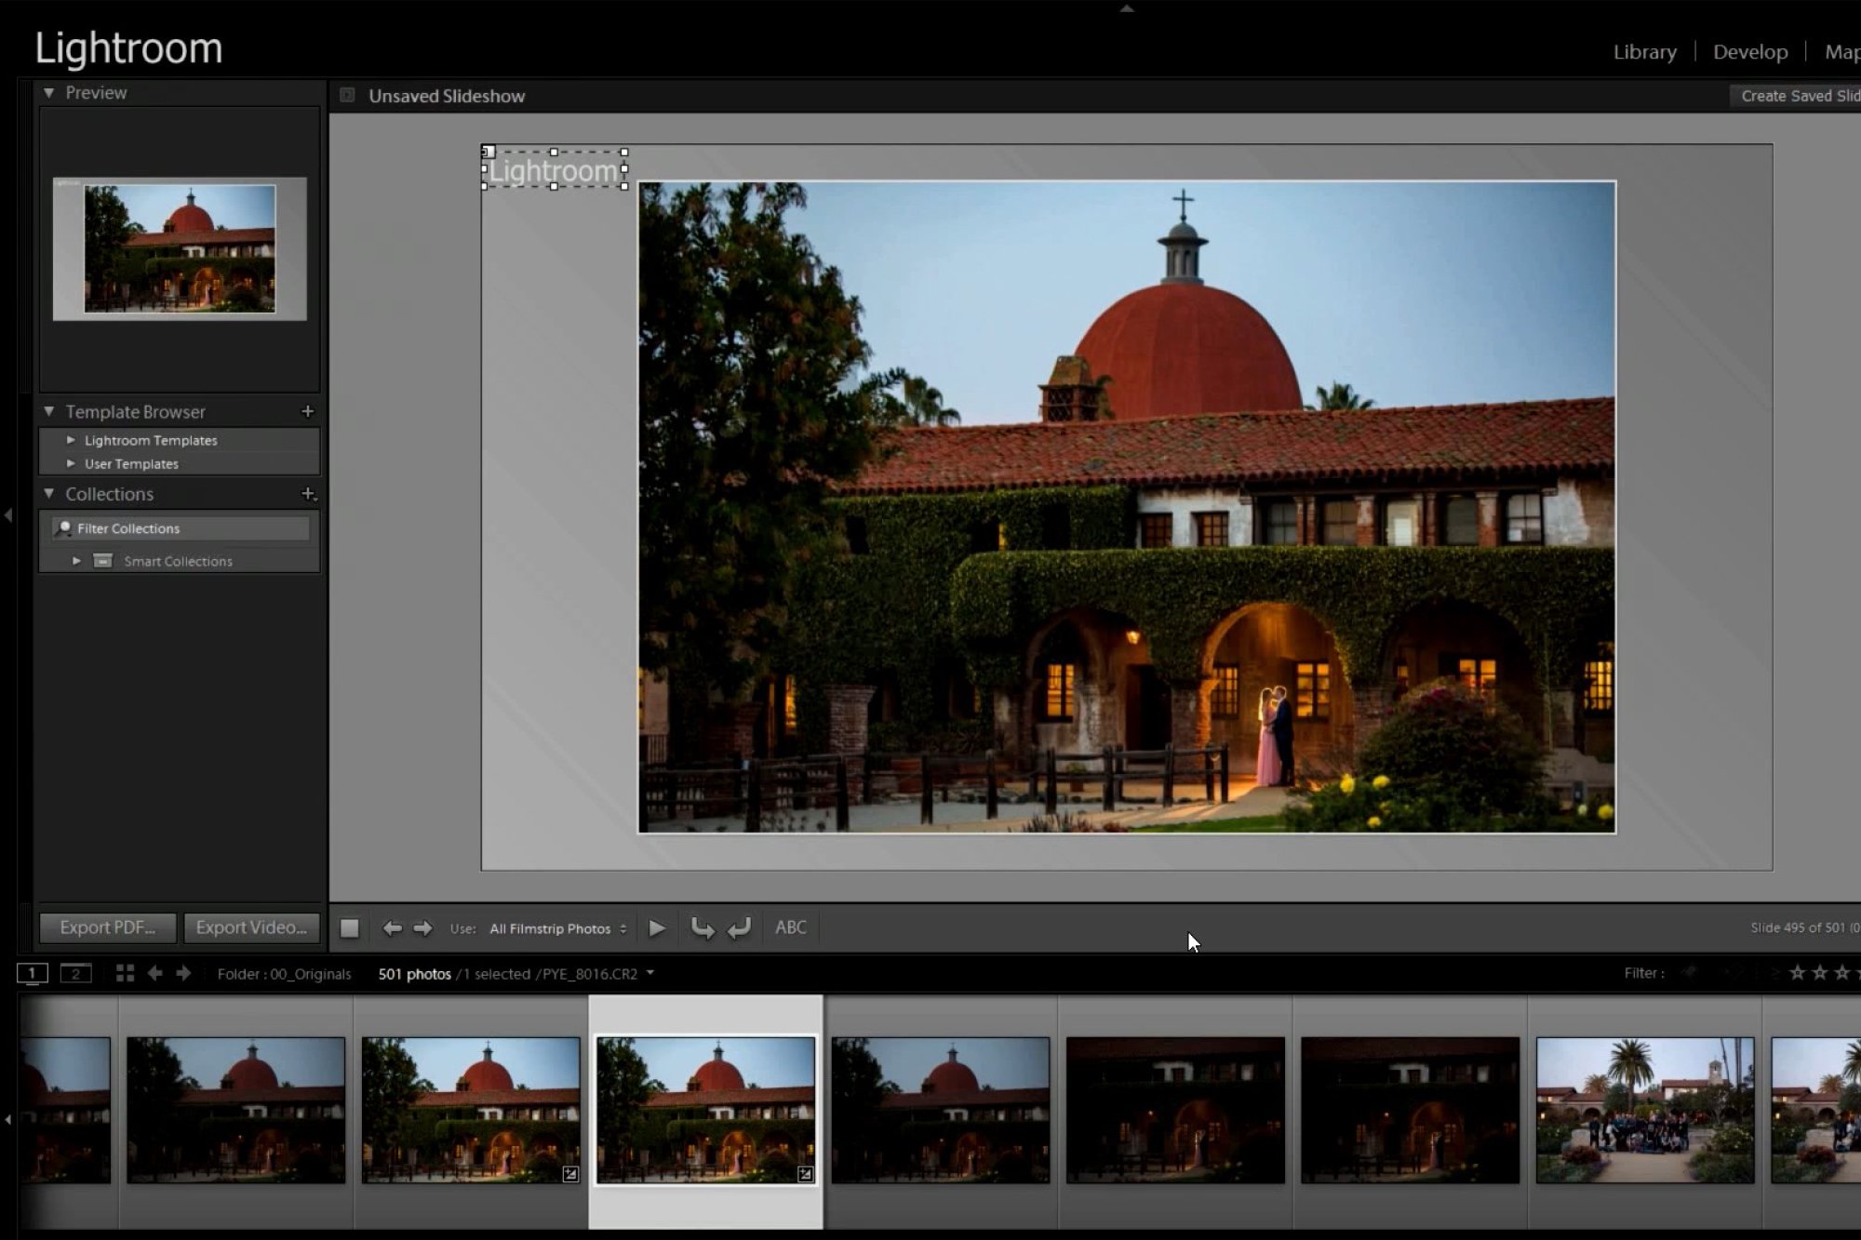Screen dimensions: 1861x1240
Task: Click the Smart Collections row label
Action: (x=178, y=561)
